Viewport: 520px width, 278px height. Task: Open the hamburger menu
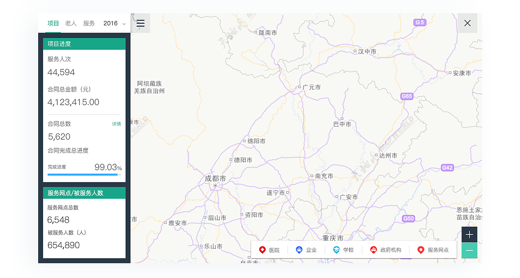(x=140, y=23)
